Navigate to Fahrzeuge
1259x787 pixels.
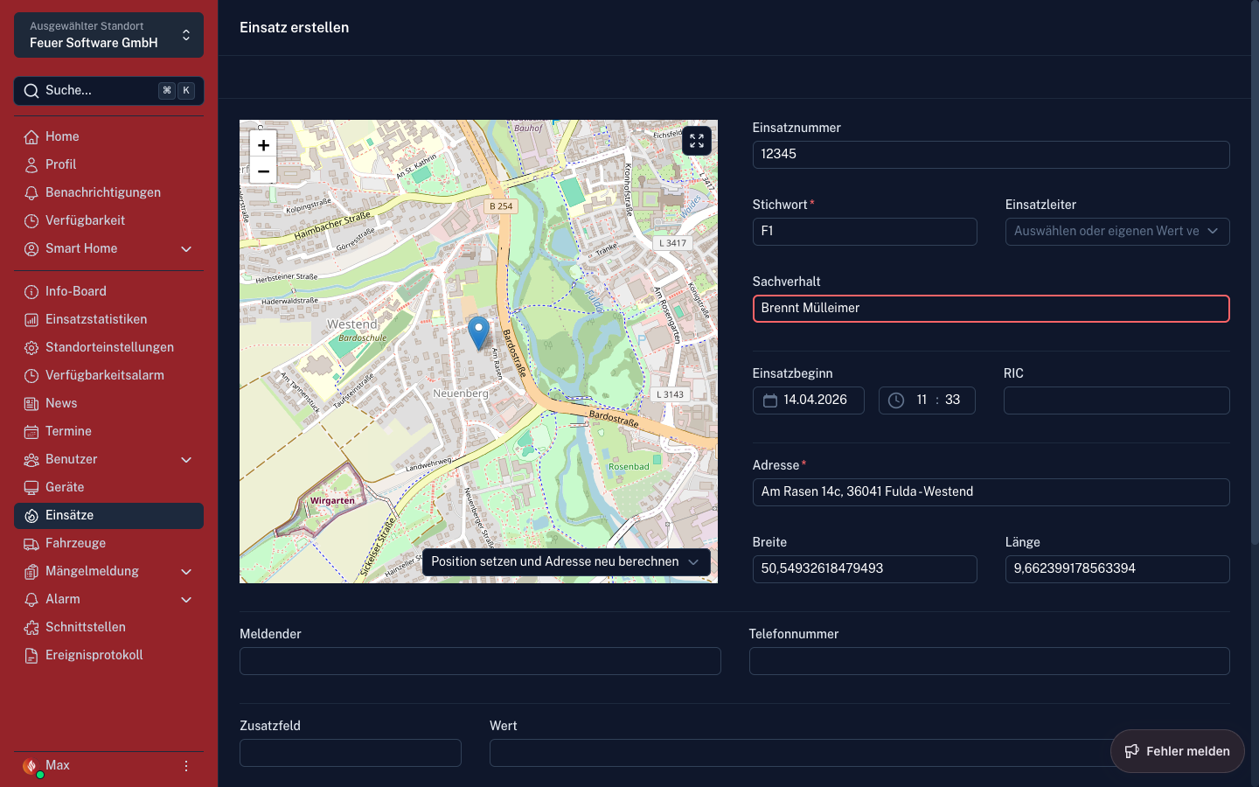tap(108, 543)
